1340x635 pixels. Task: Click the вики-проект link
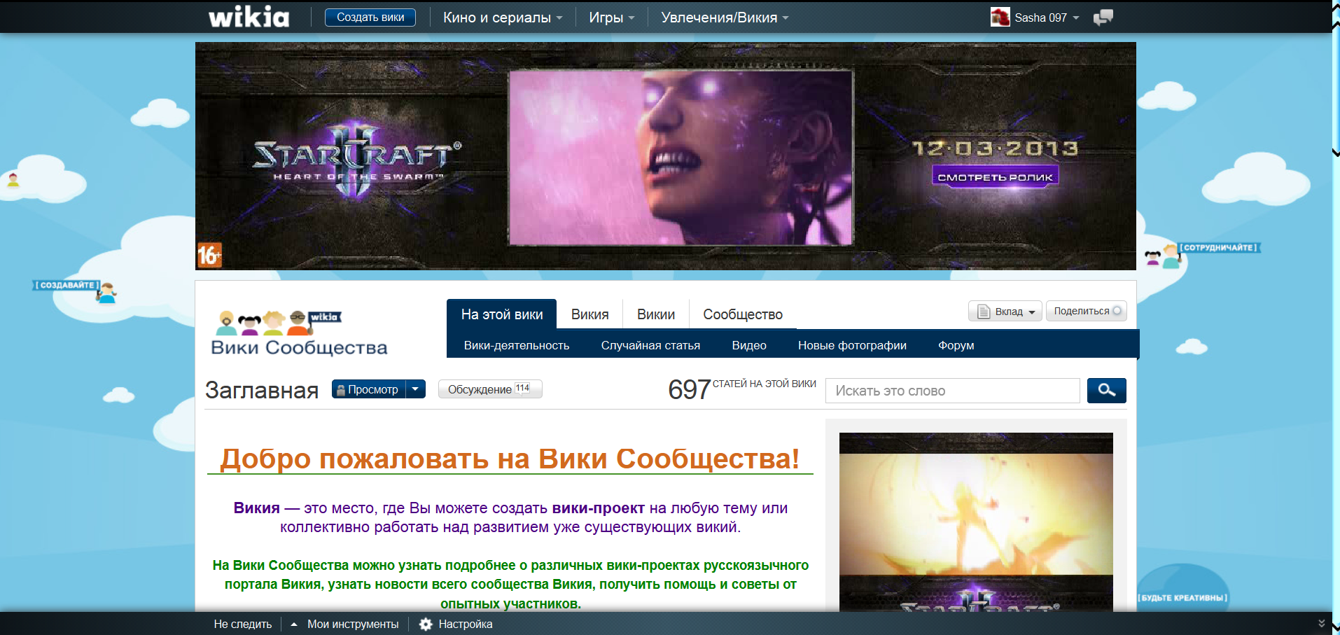(598, 508)
